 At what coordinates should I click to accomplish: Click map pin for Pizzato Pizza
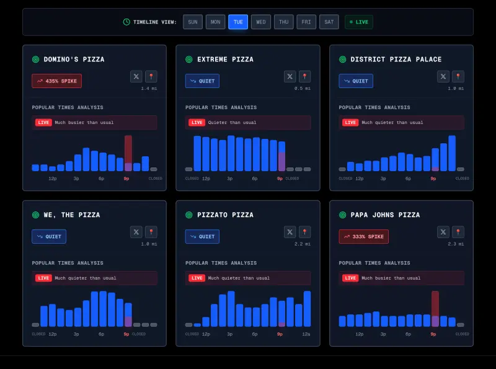click(304, 232)
